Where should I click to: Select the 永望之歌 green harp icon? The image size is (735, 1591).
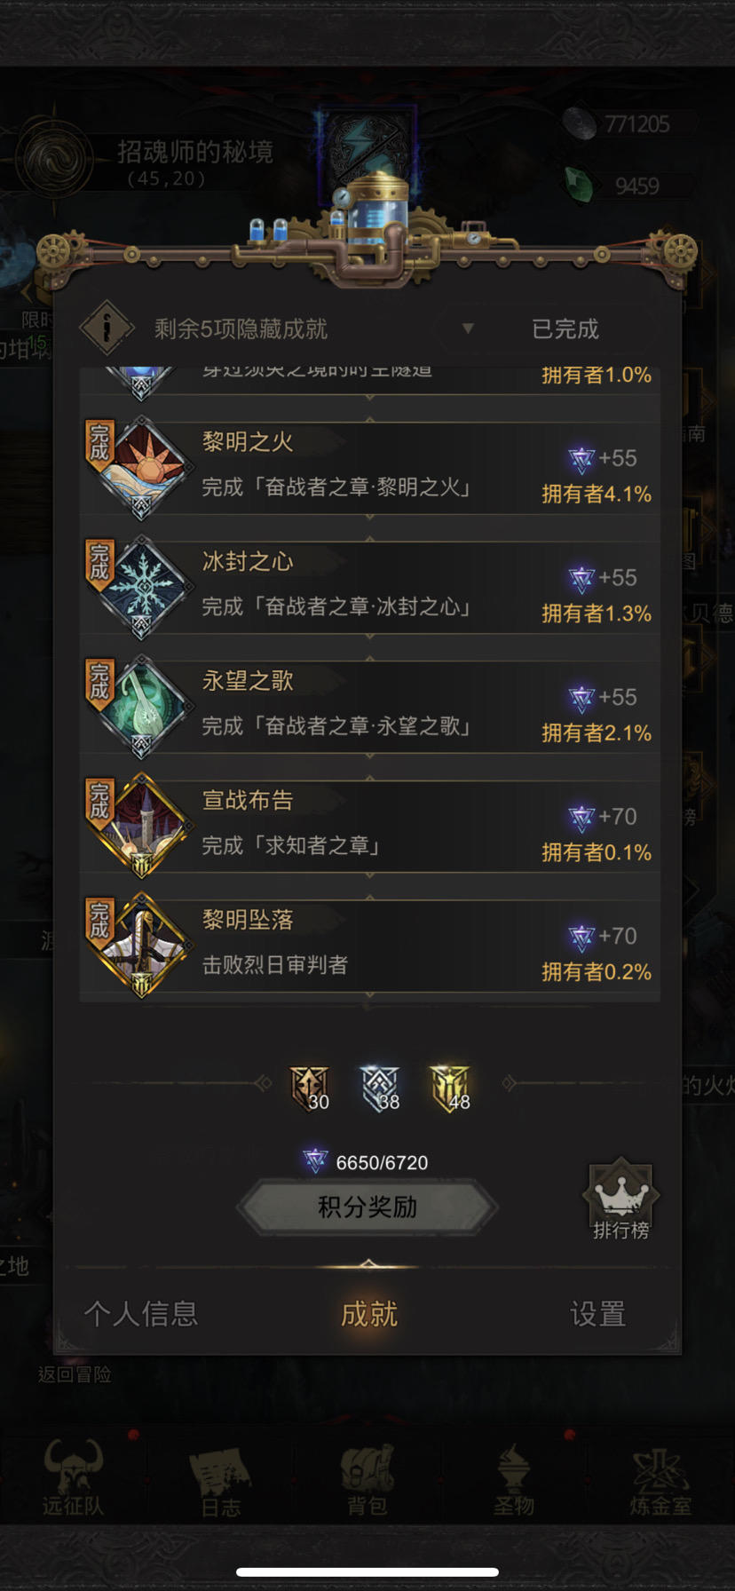point(141,708)
